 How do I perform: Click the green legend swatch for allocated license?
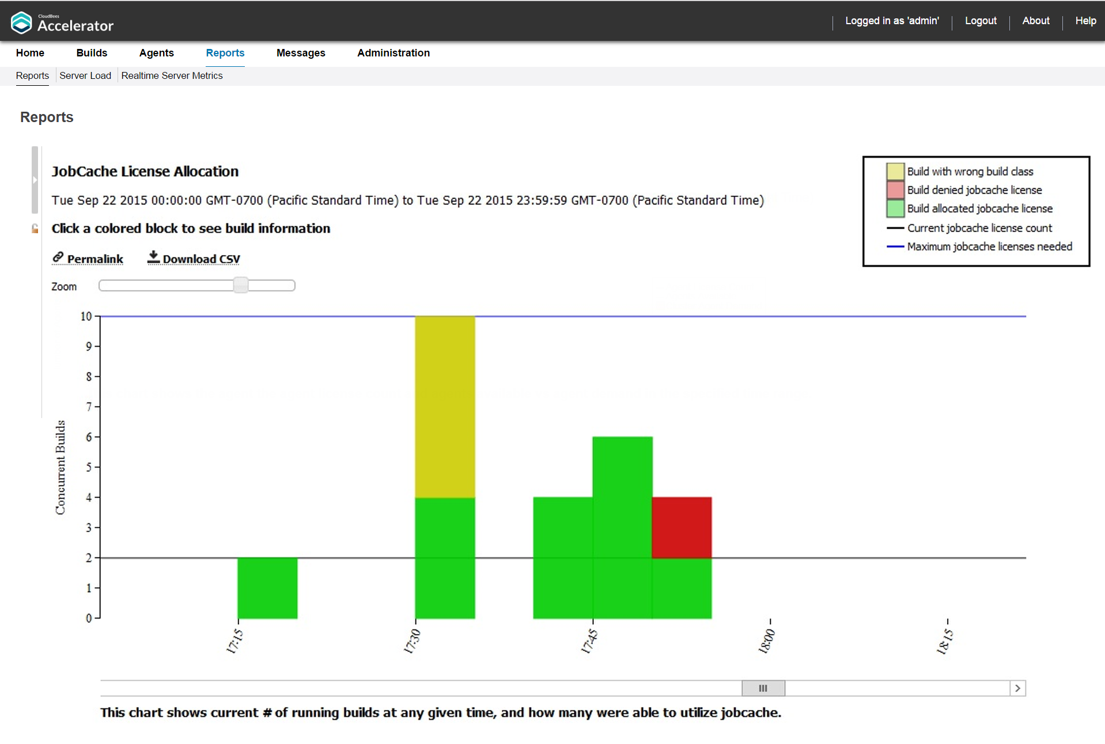(895, 208)
